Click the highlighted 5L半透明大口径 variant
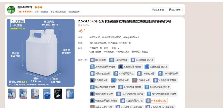 click(157, 101)
